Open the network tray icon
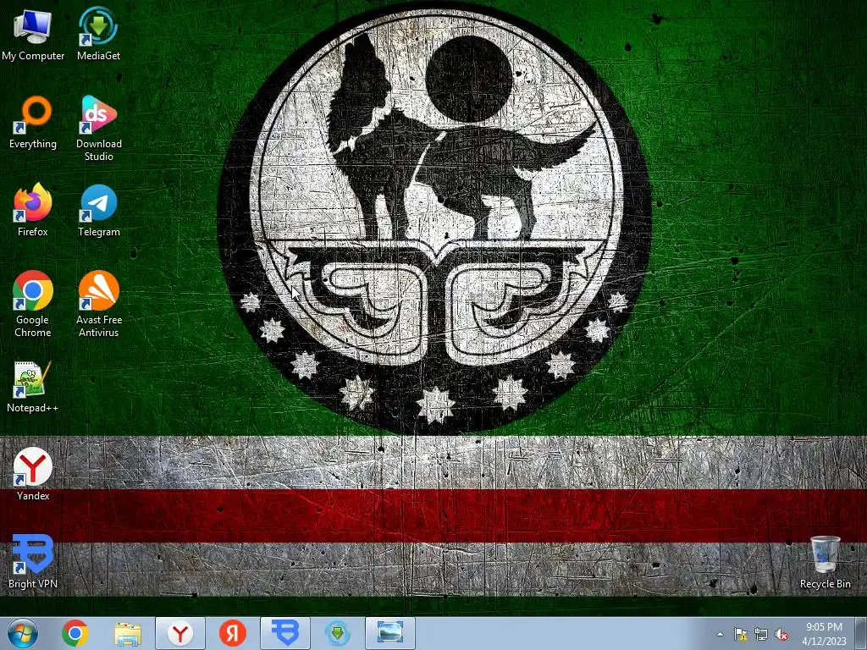The image size is (867, 650). point(761,635)
